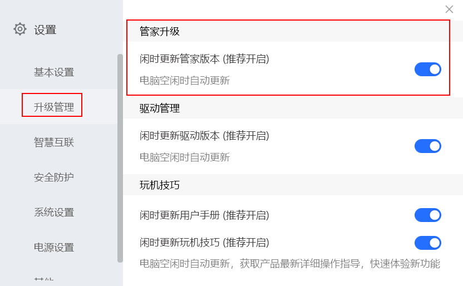This screenshot has width=468, height=286.
Task: Open the 电源设置 page
Action: pyautogui.click(x=54, y=248)
